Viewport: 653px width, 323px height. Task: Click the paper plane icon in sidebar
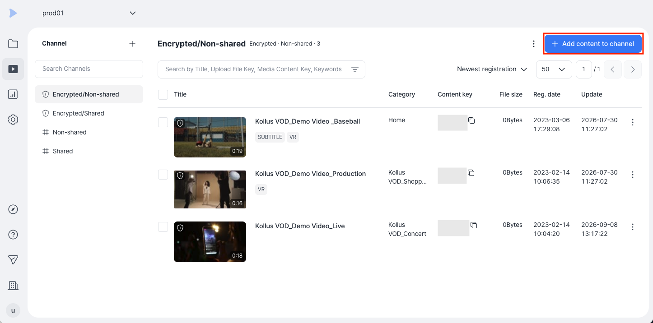point(13,260)
